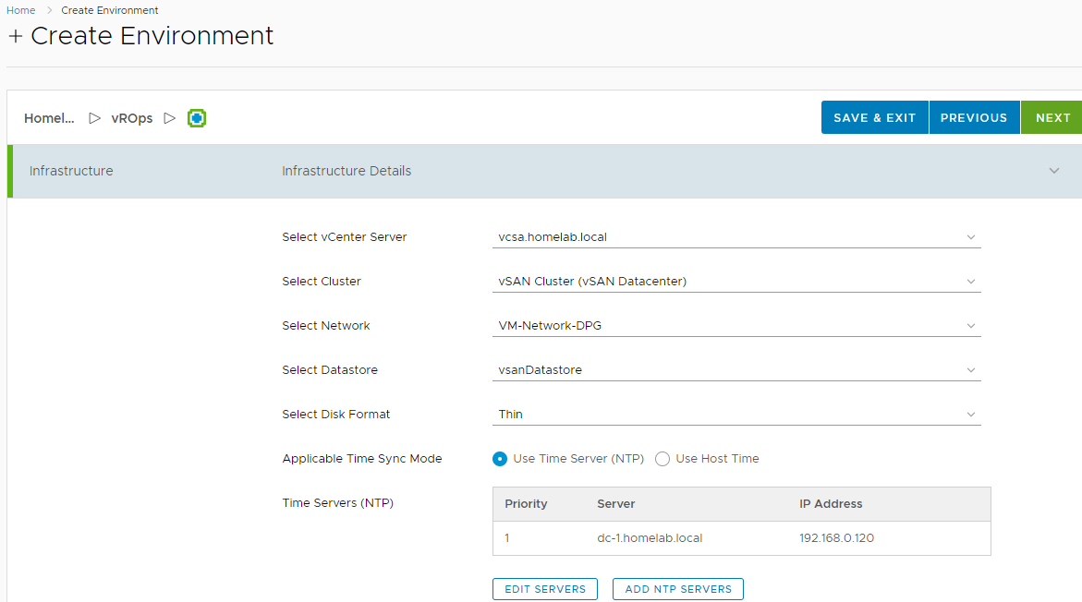
Task: Click Edit Servers button
Action: point(545,589)
